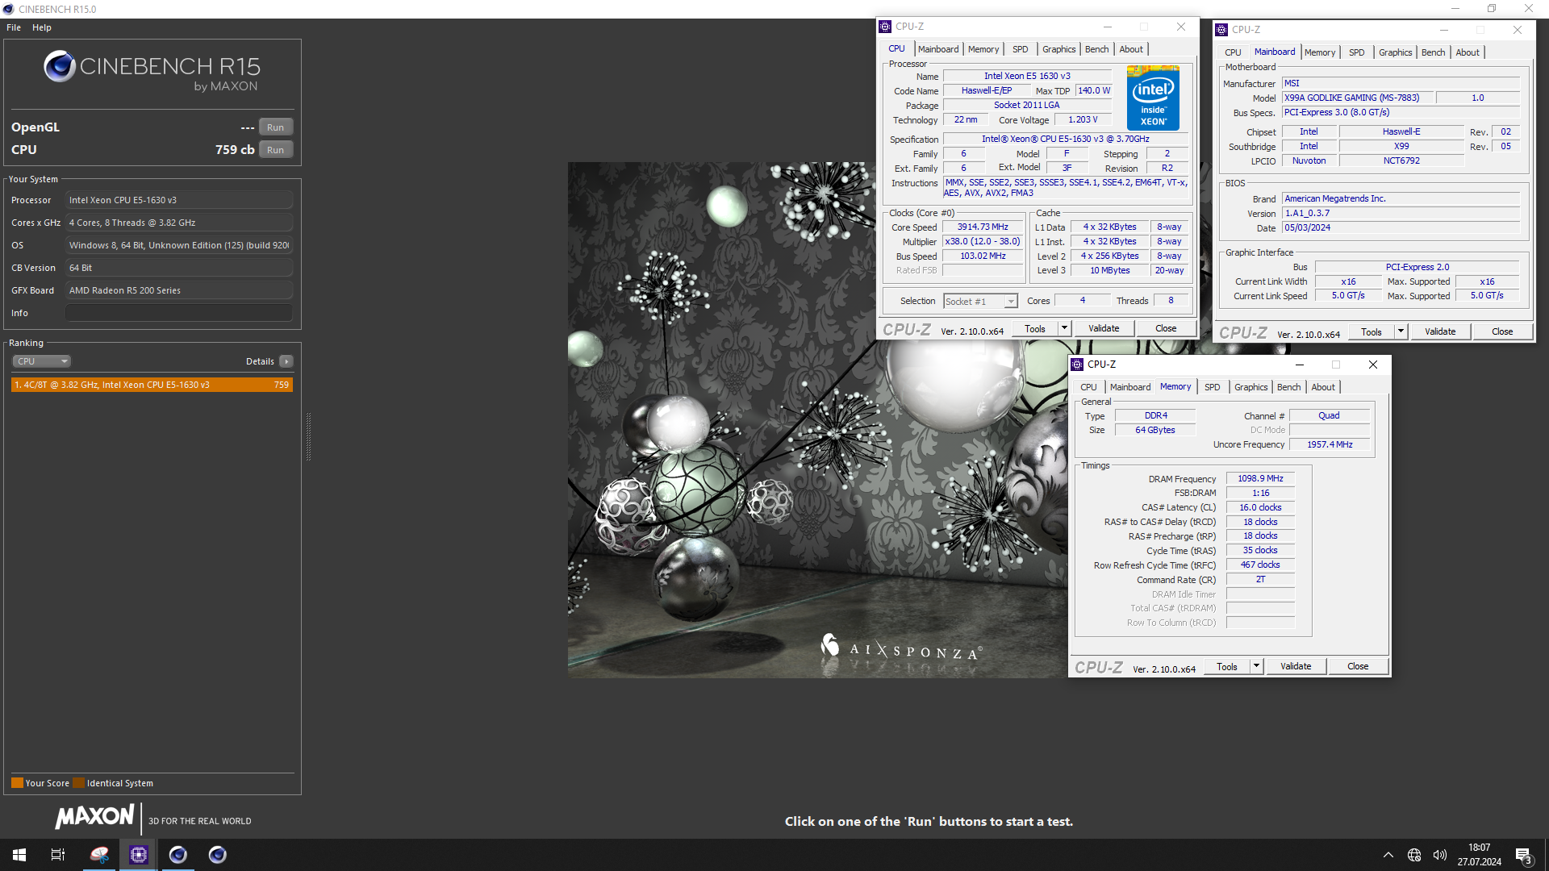1549x871 pixels.
Task: Open the CPU ranking dropdown
Action: click(42, 361)
